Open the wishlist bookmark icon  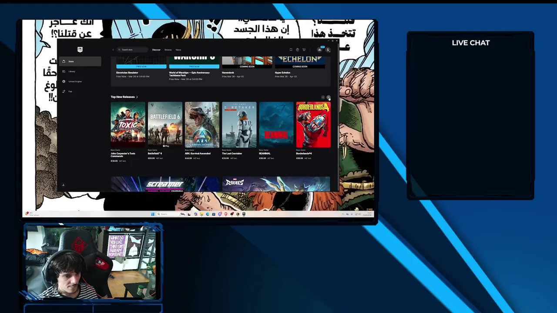pos(291,50)
